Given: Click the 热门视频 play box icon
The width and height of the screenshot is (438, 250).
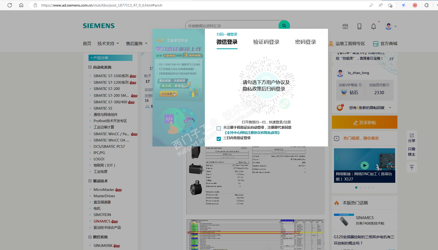Looking at the screenshot, I should tap(337, 138).
